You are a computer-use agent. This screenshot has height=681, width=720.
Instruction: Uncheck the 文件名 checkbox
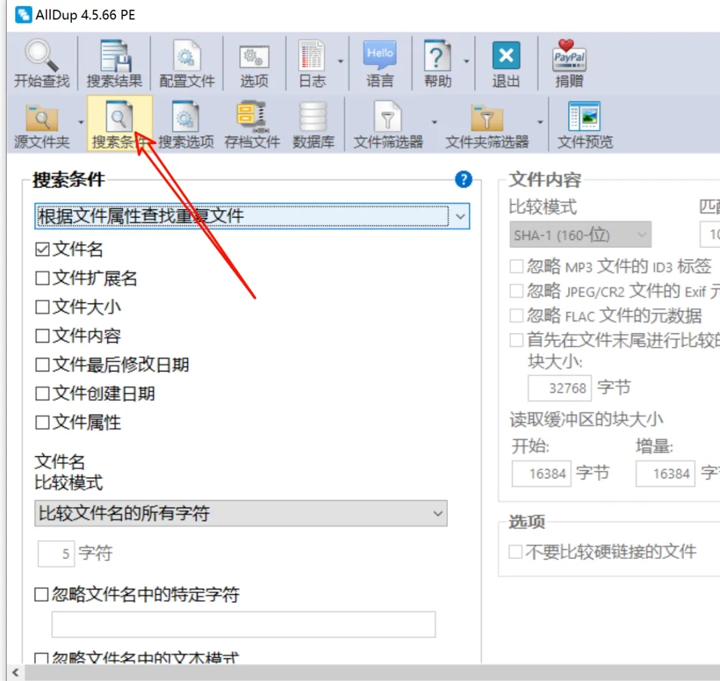(x=42, y=249)
